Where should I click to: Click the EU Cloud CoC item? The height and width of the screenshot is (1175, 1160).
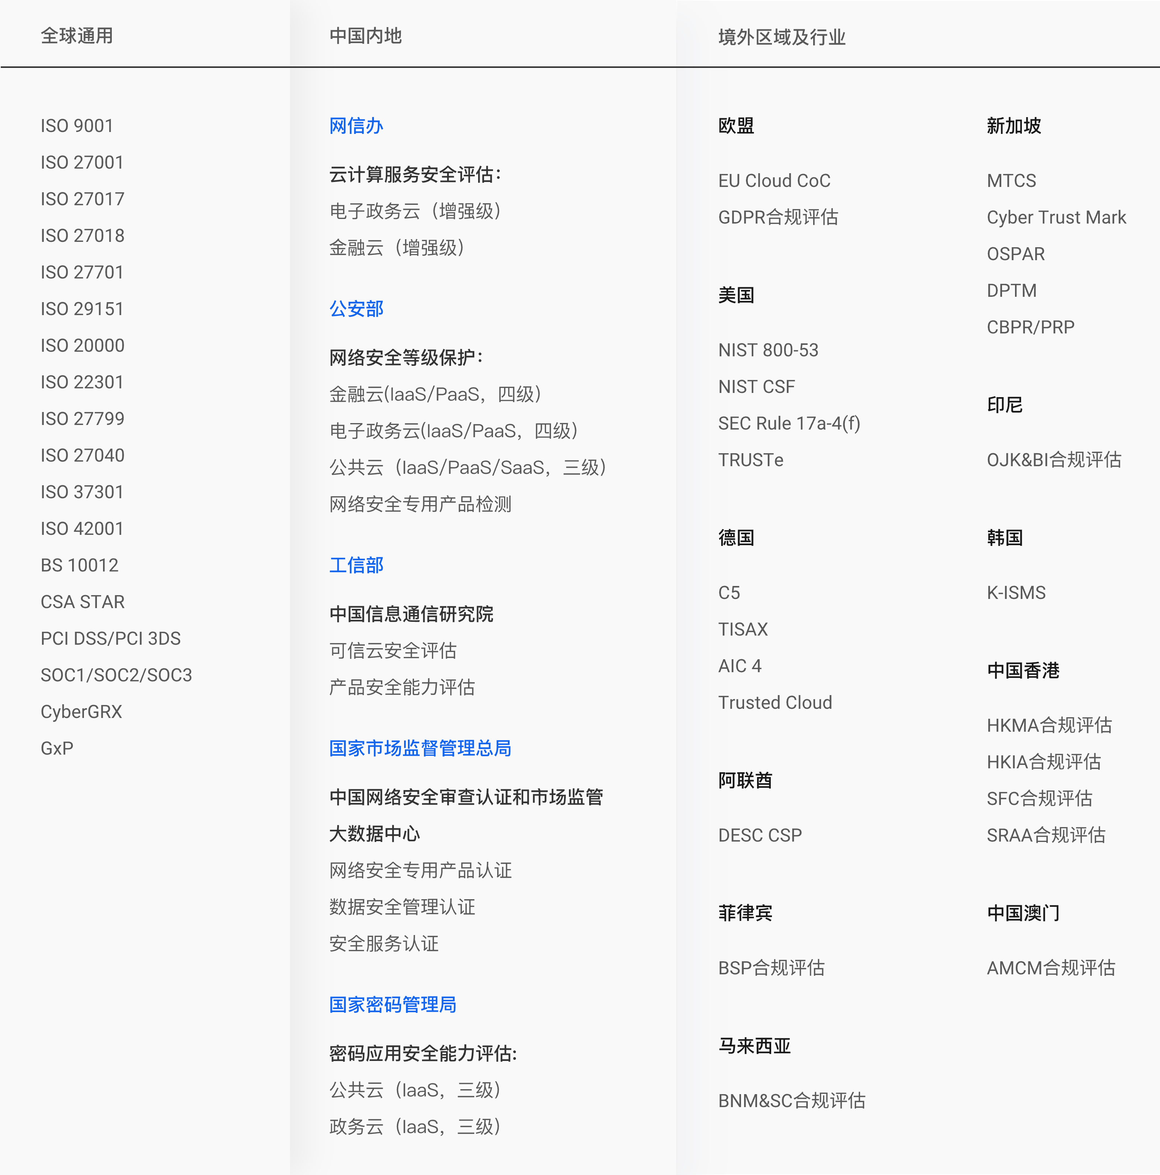click(774, 180)
